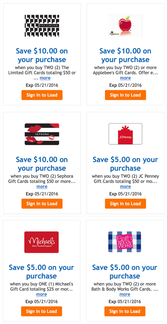Select the Michaels gift card image

click(x=42, y=242)
